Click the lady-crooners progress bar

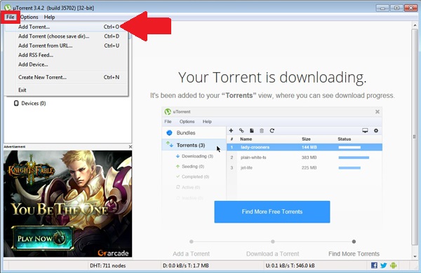click(349, 148)
